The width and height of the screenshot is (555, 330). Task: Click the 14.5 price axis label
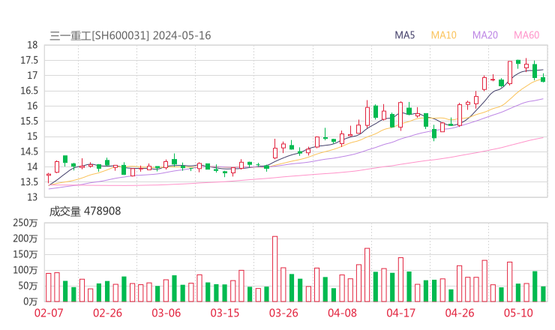pos(29,151)
